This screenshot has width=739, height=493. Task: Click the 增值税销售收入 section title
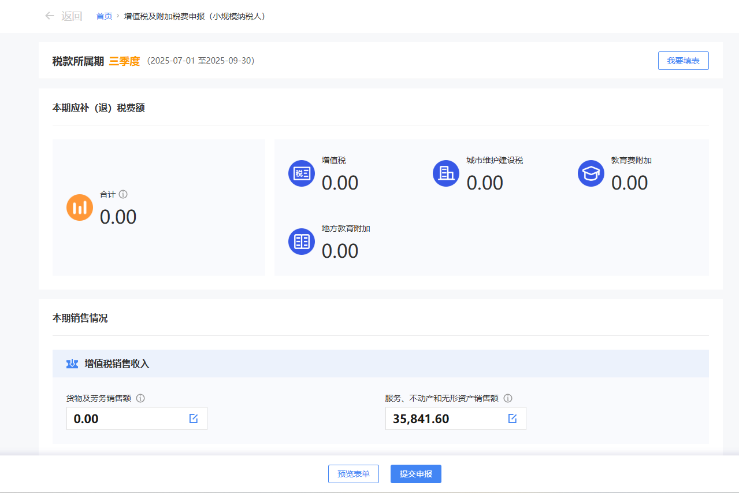pyautogui.click(x=117, y=364)
